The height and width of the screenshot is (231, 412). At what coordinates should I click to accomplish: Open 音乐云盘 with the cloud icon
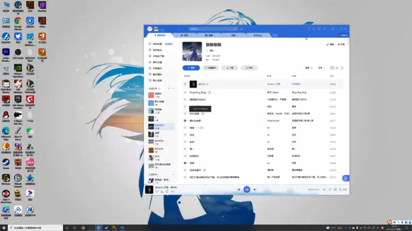tap(158, 62)
